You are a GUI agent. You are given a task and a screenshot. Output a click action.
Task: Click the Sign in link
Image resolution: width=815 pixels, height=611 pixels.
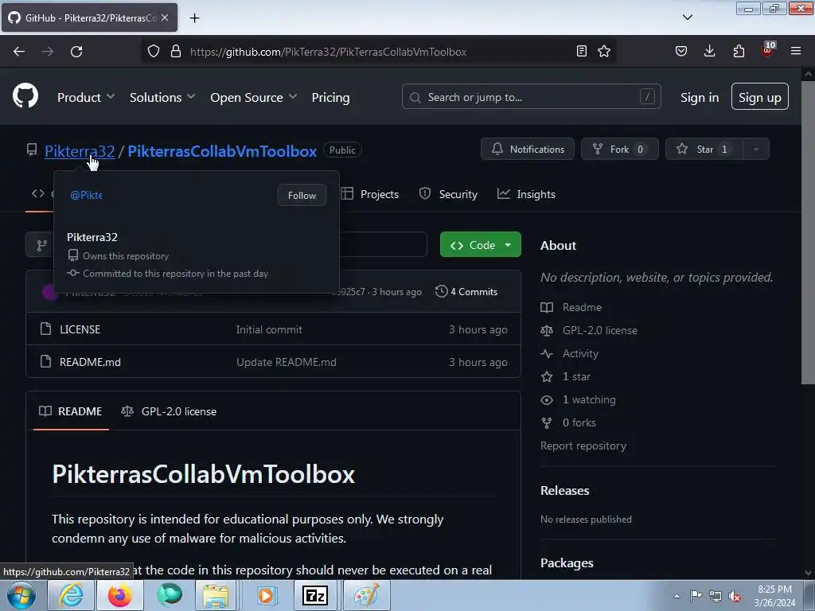pos(700,97)
